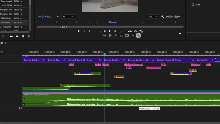Click the New Item icon
Screen dimensions: 220x124
23,37
